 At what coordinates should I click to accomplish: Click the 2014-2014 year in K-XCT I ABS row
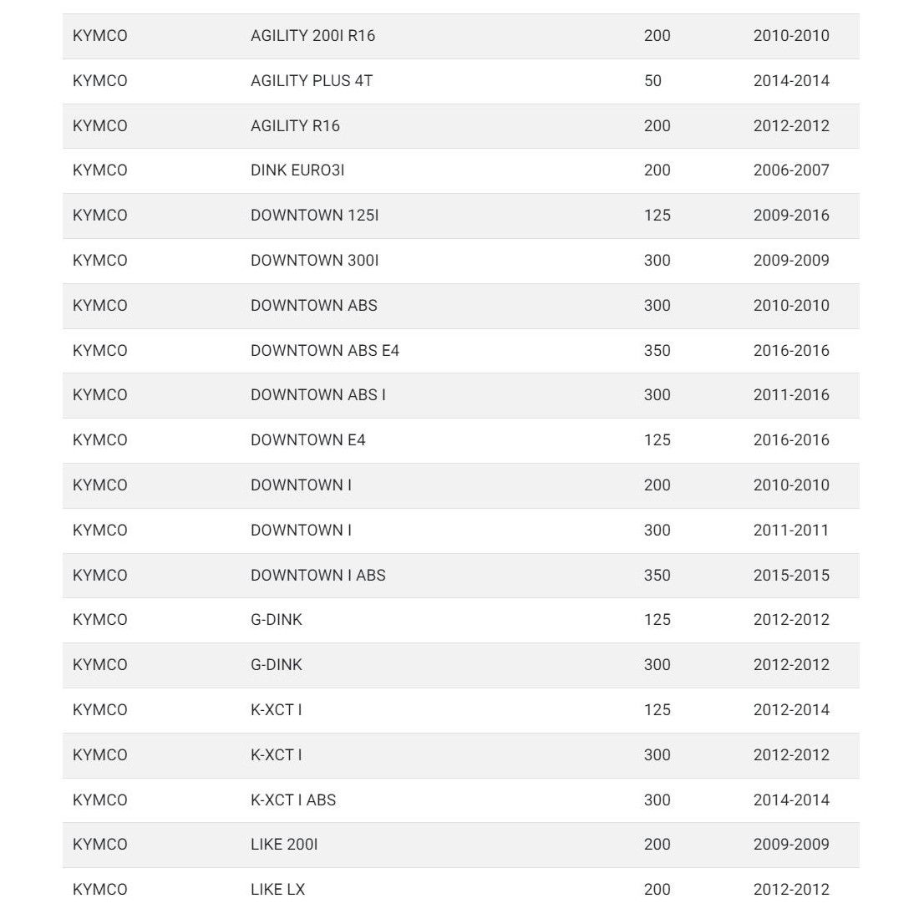tap(791, 800)
